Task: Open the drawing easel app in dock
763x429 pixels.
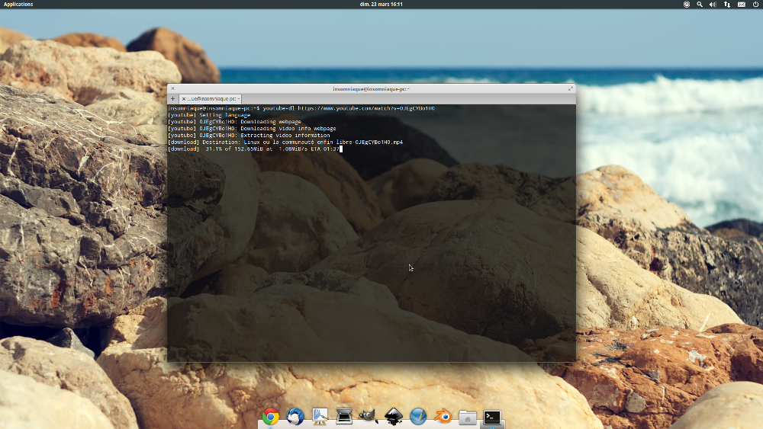Action: tap(320, 417)
